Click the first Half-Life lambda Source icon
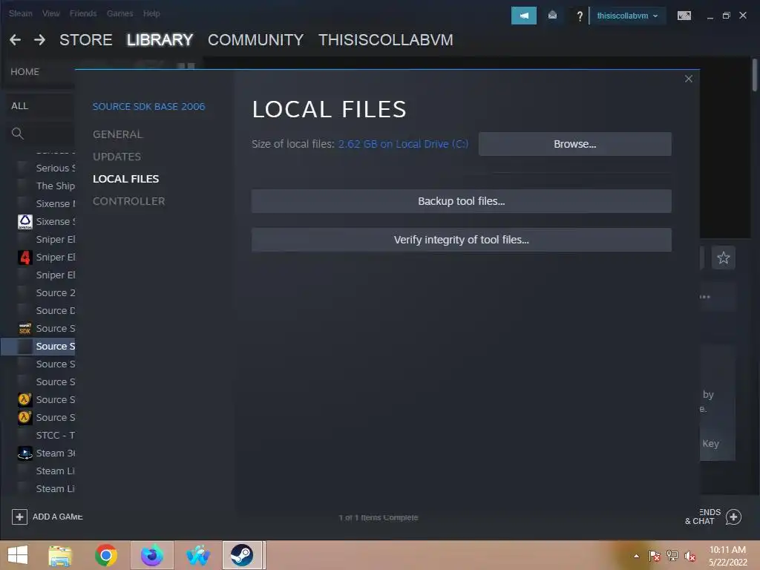This screenshot has height=570, width=760. tap(24, 400)
